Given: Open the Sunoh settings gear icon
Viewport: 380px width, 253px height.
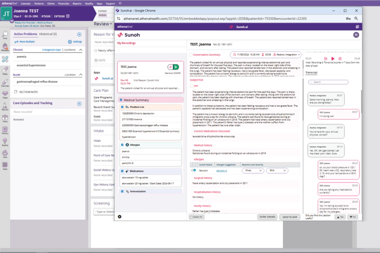Looking at the screenshot, I should 120,216.
